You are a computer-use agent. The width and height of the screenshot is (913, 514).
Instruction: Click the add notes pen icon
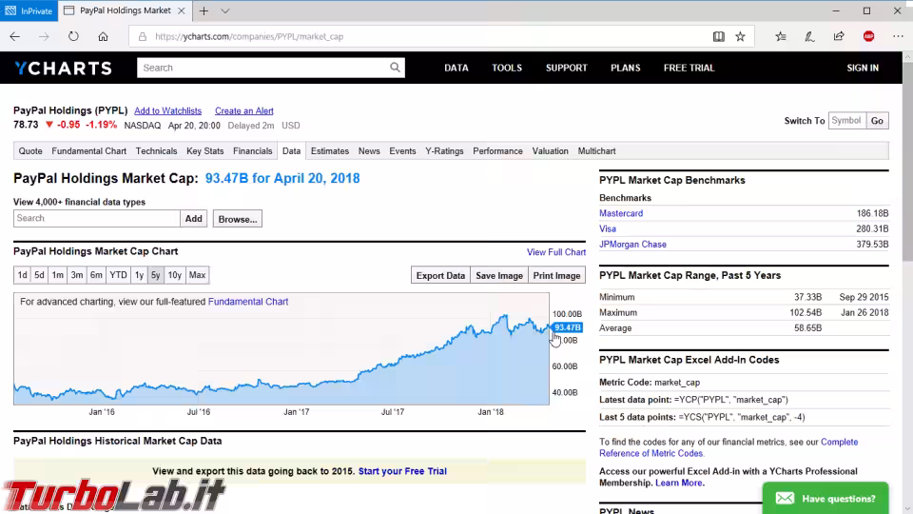[x=810, y=36]
